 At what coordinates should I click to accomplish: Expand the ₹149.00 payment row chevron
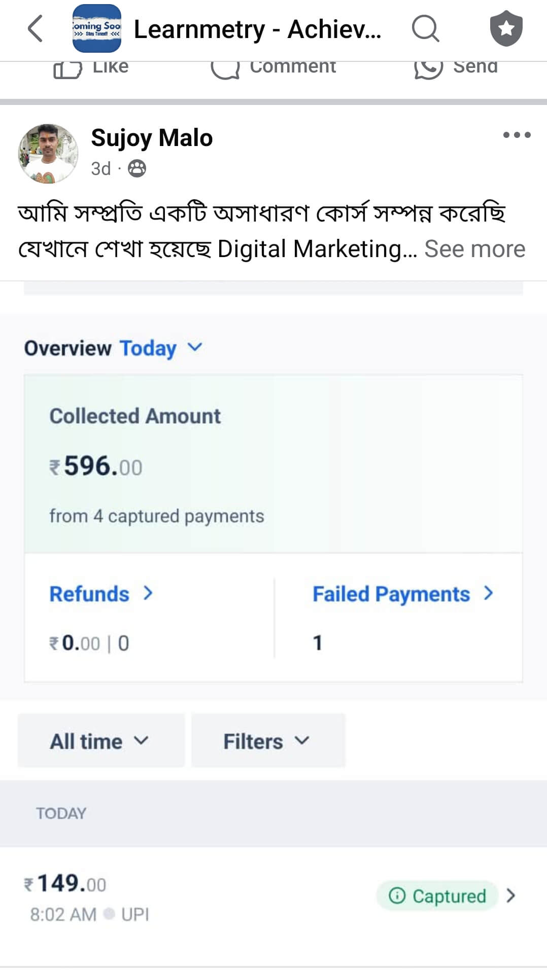click(x=511, y=896)
